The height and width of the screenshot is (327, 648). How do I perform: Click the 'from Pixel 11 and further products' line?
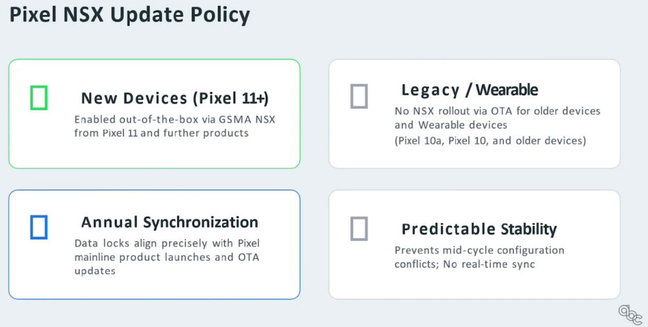point(161,133)
